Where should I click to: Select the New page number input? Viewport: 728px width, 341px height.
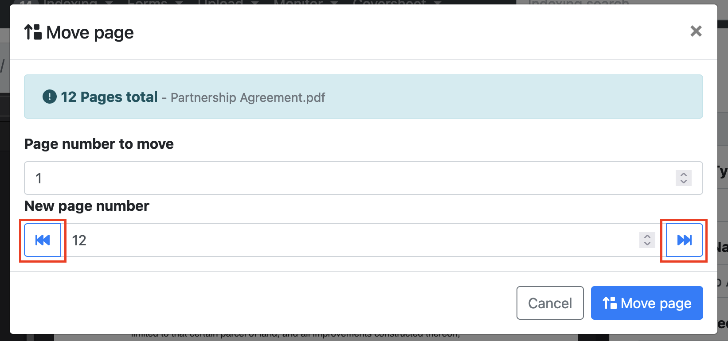click(350, 240)
